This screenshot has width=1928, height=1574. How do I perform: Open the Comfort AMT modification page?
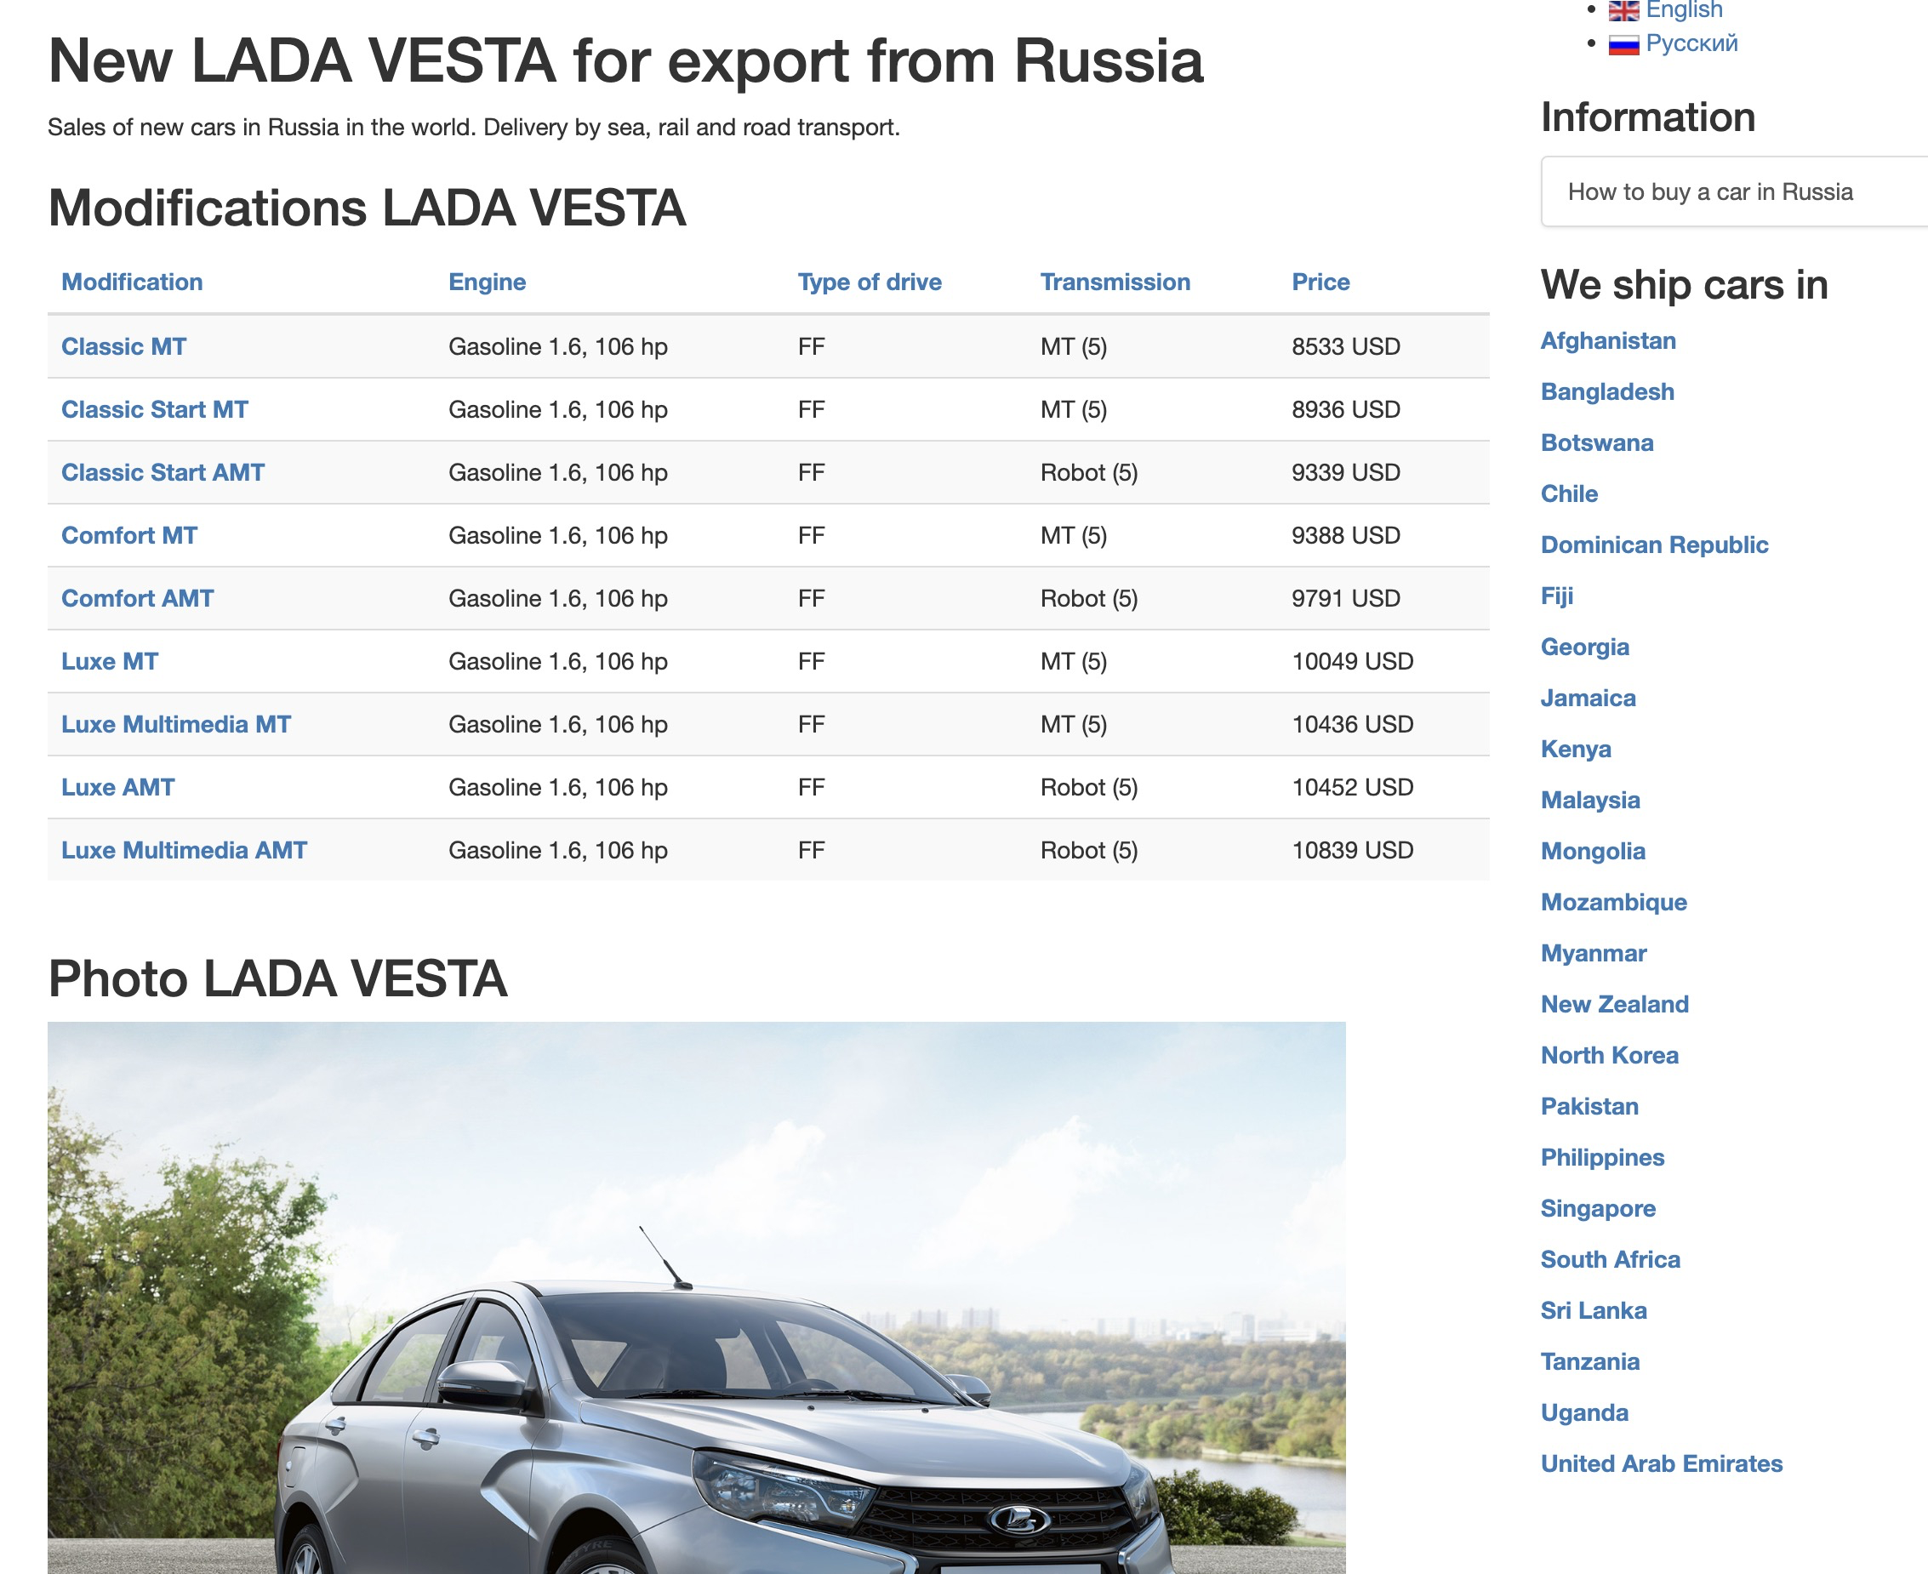coord(137,598)
